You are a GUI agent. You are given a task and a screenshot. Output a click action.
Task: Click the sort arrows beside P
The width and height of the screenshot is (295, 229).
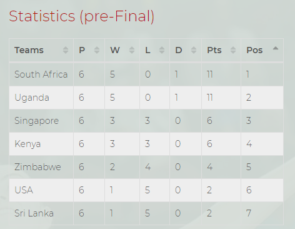coord(97,50)
